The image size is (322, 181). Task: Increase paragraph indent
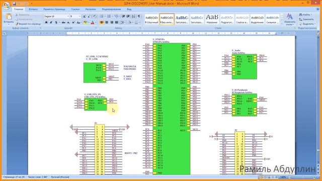click(128, 17)
